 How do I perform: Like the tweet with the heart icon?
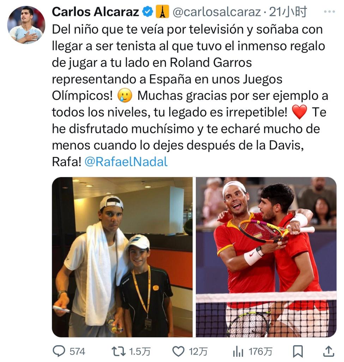pos(179,351)
